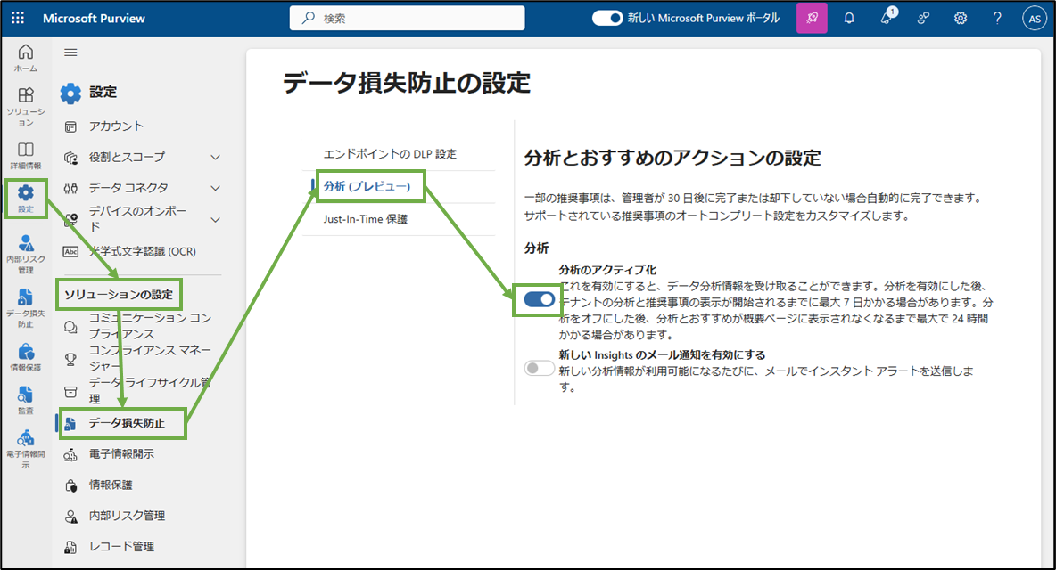This screenshot has height=570, width=1056.
Task: Click the 光学式文字認識 (OCR) Abc icon
Action: tap(70, 251)
